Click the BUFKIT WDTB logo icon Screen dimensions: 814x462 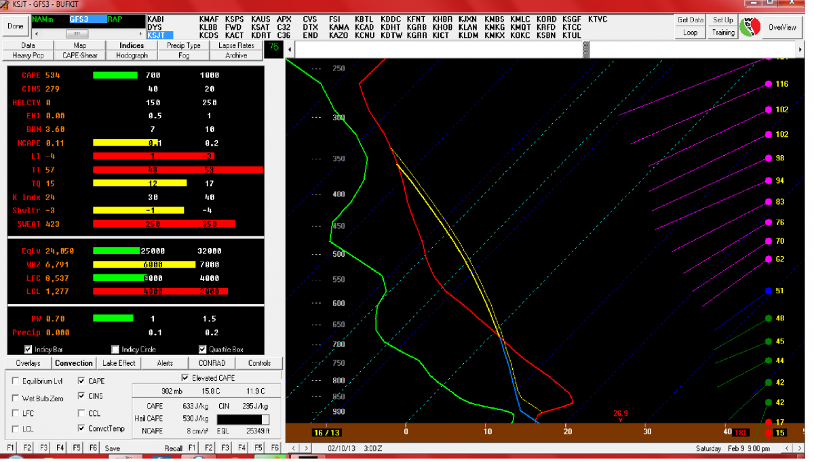749,27
